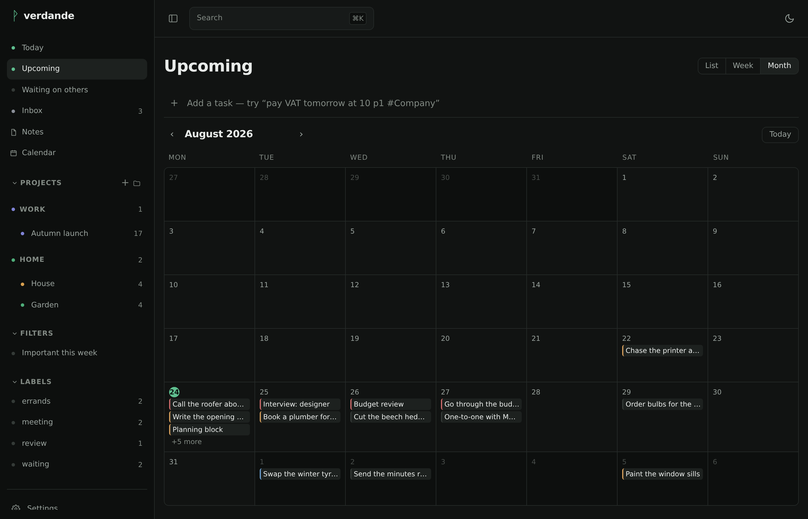Screen dimensions: 808x519
Task: Select August 28 day cell
Action: coord(572,417)
